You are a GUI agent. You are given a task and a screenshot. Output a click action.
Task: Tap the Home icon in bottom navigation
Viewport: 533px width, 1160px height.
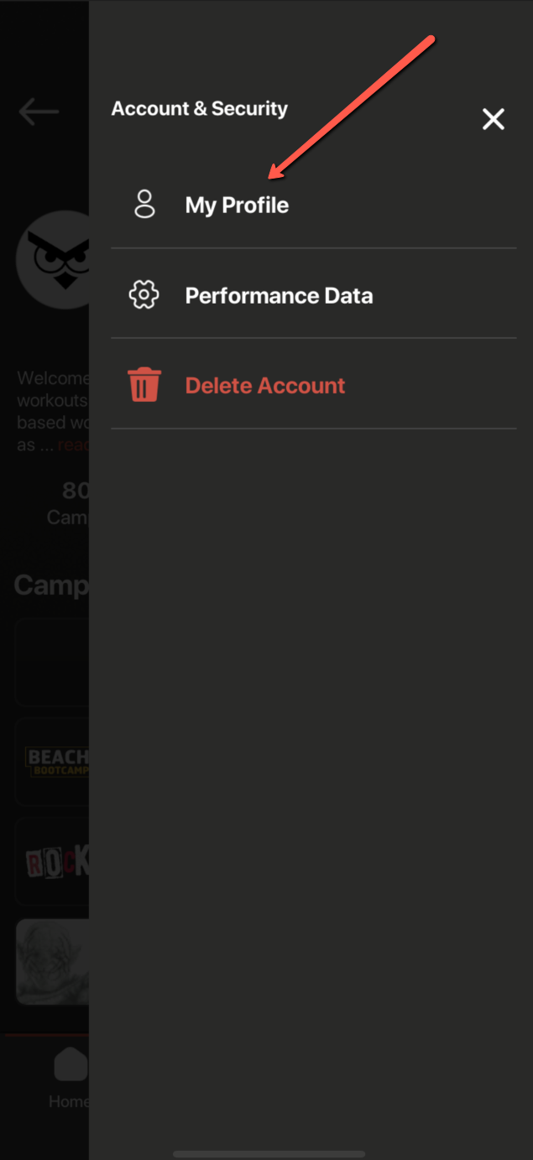point(71,1065)
